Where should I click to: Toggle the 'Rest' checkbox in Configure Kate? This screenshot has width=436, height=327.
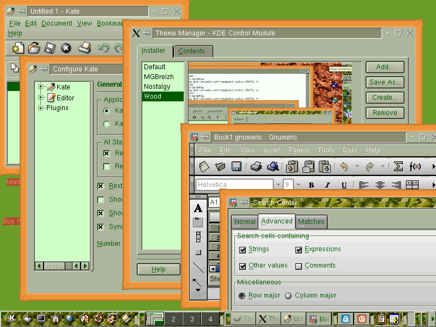pos(101,186)
